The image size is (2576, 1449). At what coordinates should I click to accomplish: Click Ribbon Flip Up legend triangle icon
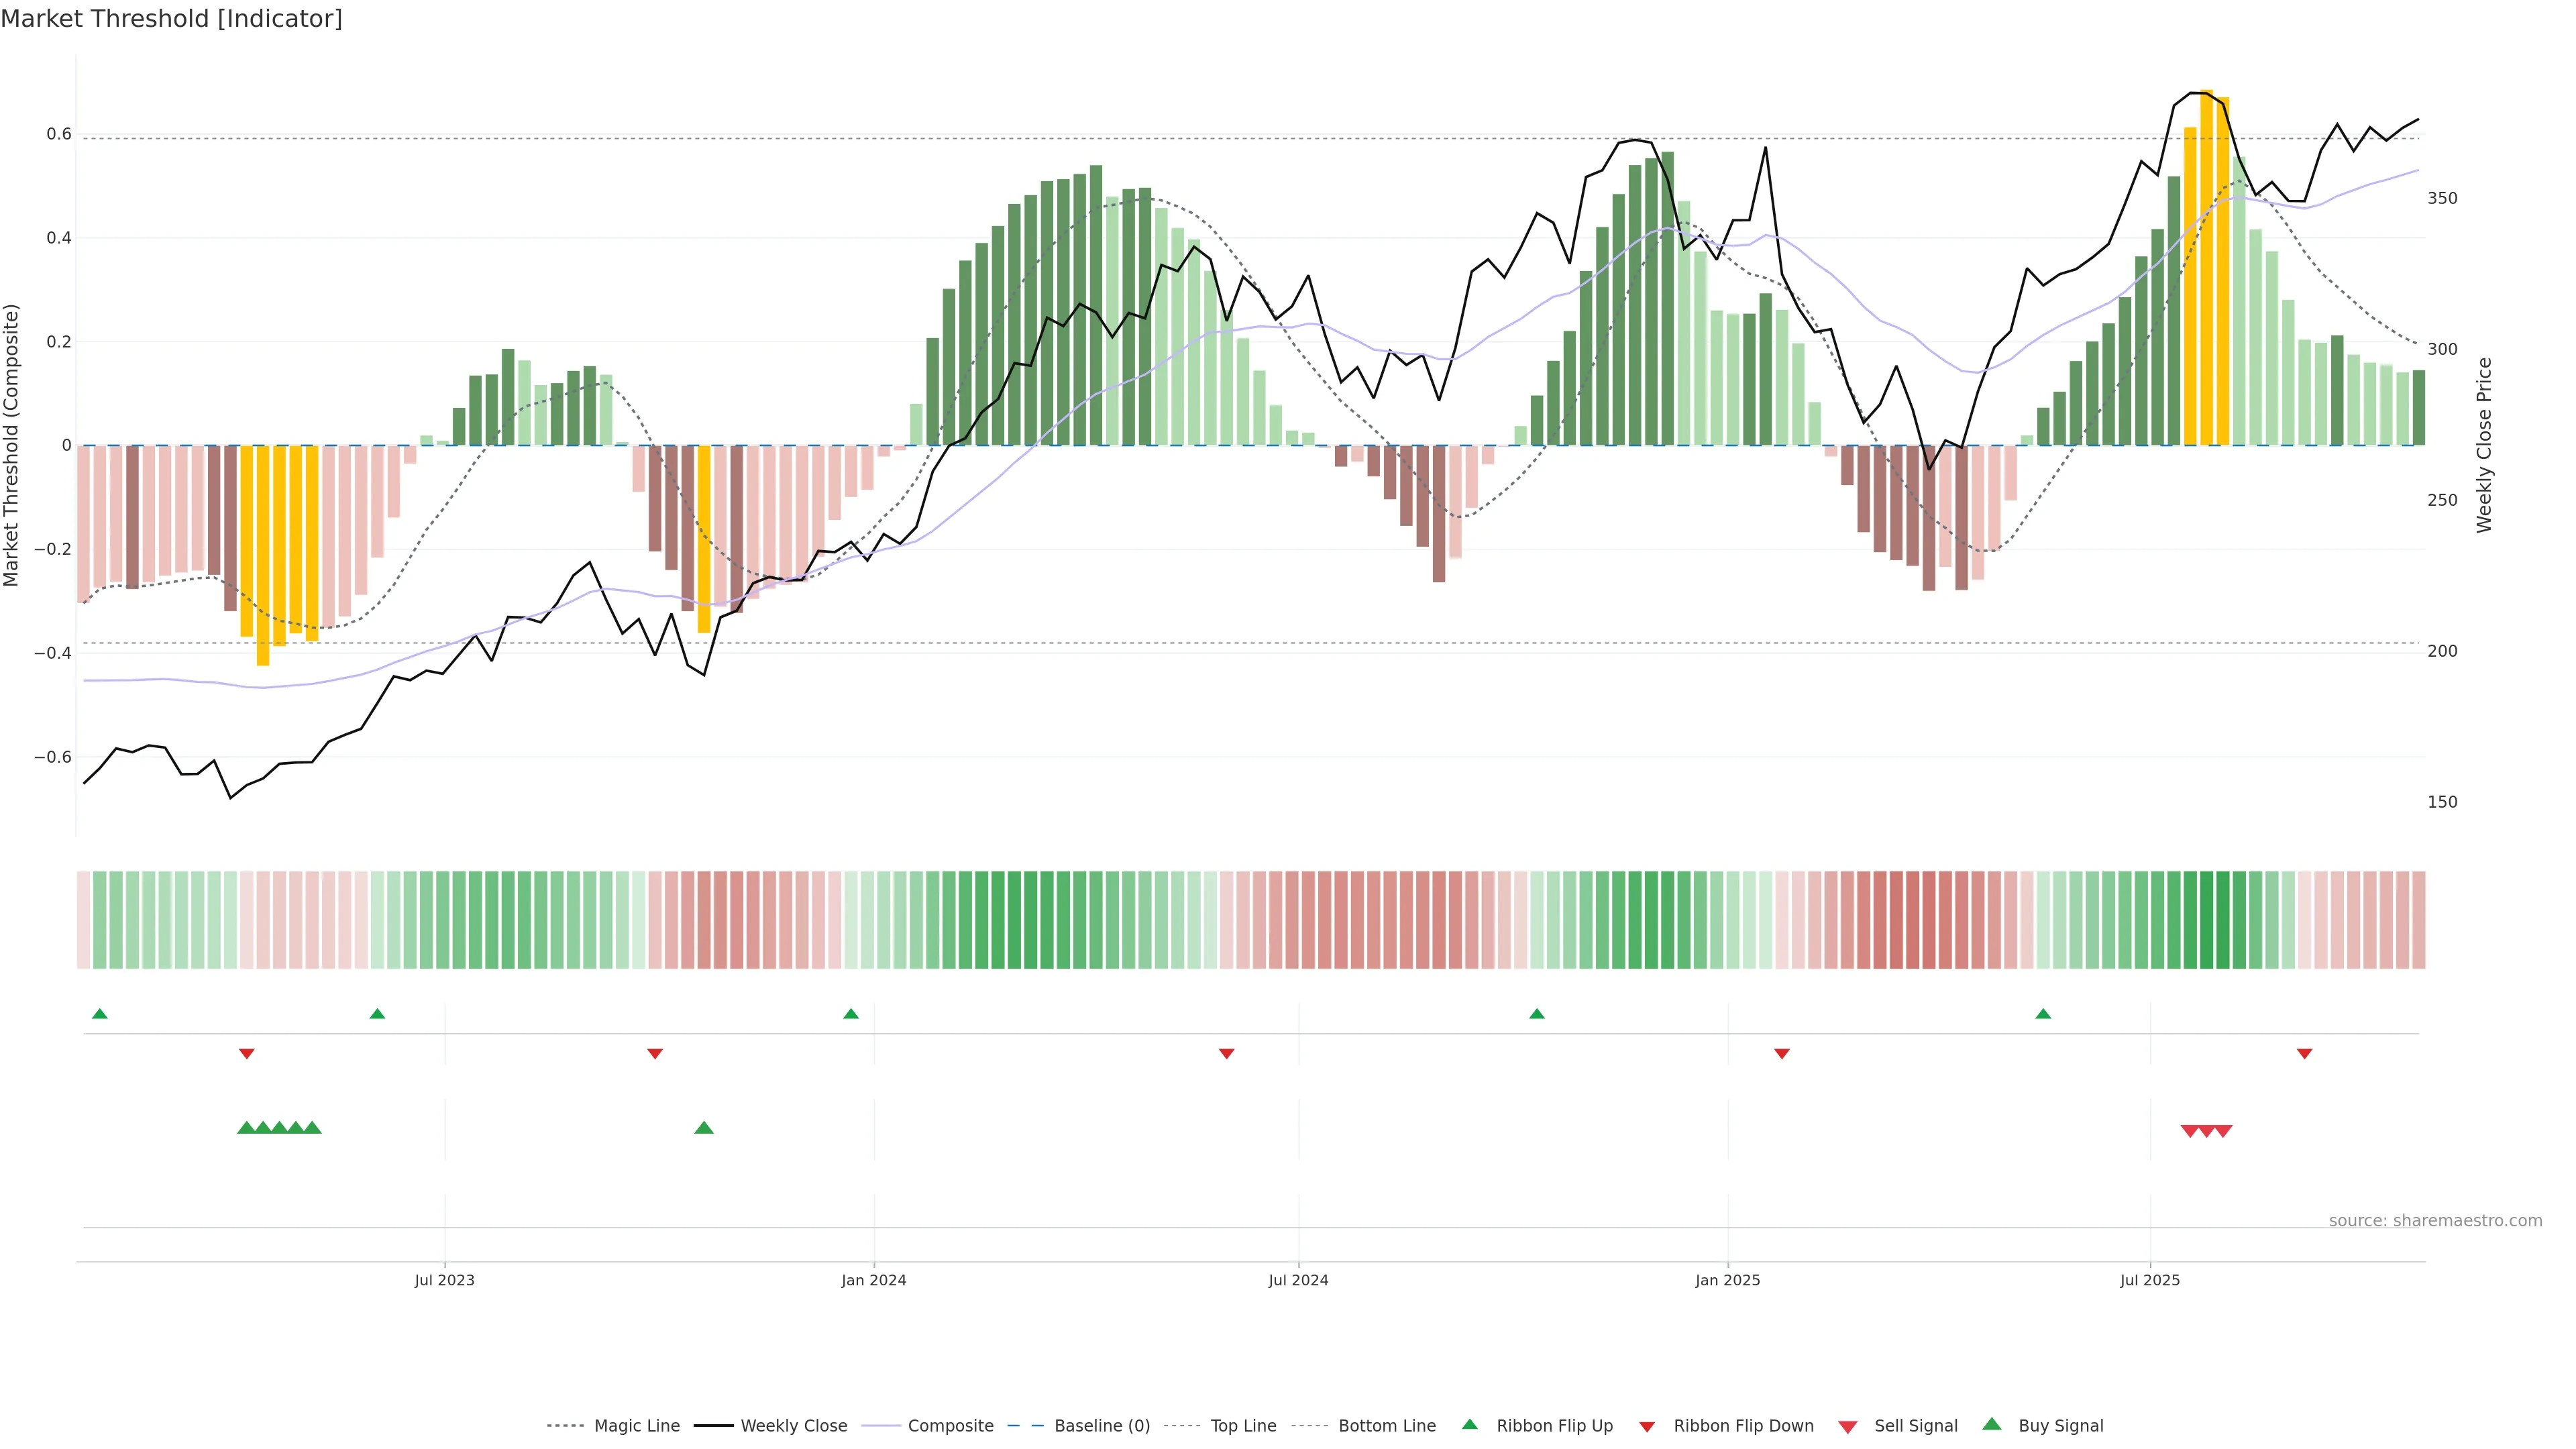tap(1469, 1424)
